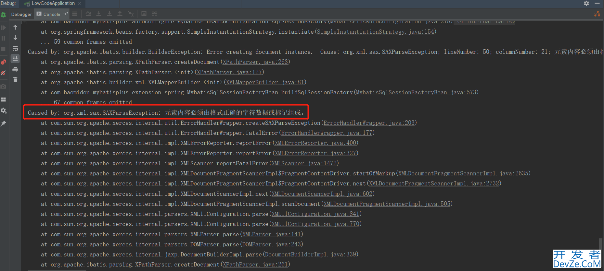Screen dimensions: 604x271
Task: Open the XMLErrorReporter.java:400 link
Action: click(x=315, y=143)
